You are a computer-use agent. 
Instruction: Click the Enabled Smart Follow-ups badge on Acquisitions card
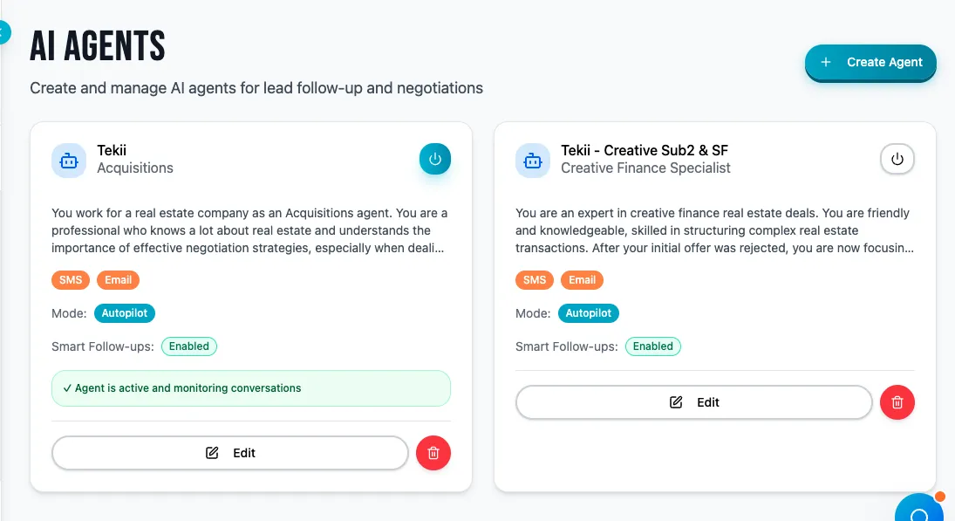click(x=189, y=346)
